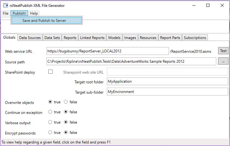
Task: Set Overwrite objects to false
Action: click(66, 102)
